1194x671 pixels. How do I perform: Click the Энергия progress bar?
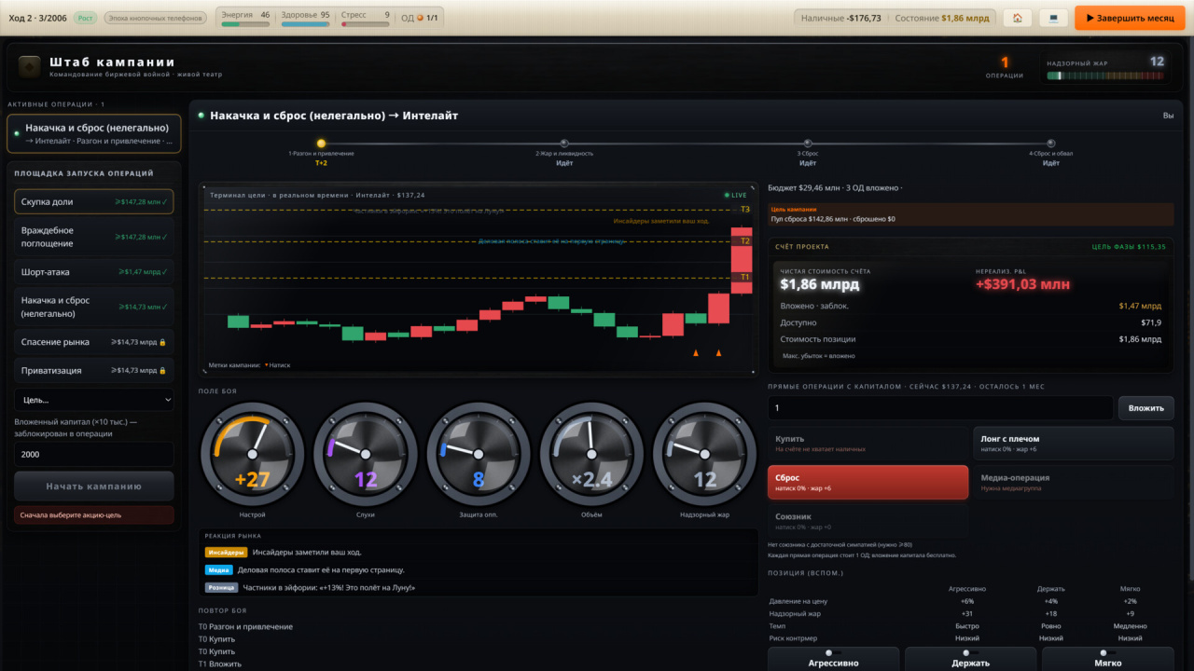(245, 24)
